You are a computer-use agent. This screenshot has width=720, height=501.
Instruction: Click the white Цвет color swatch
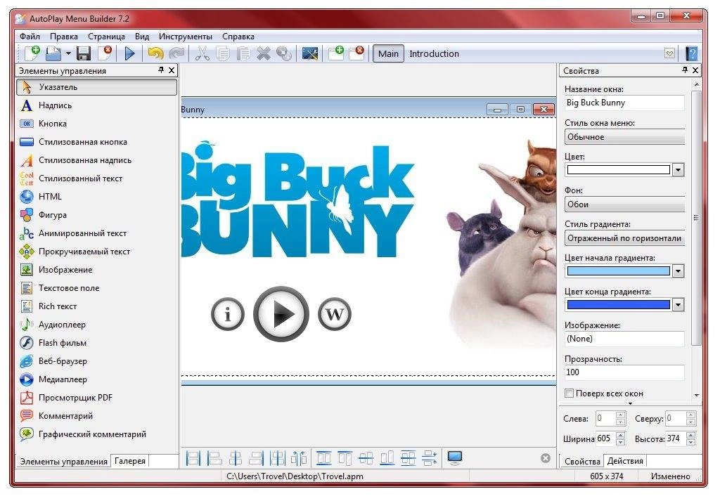pos(618,170)
